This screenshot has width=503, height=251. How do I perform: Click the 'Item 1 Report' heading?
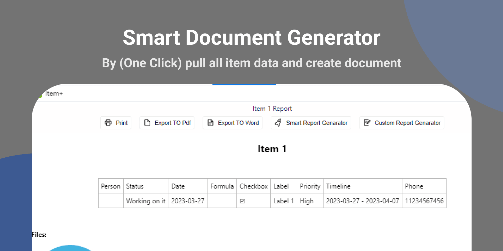272,109
